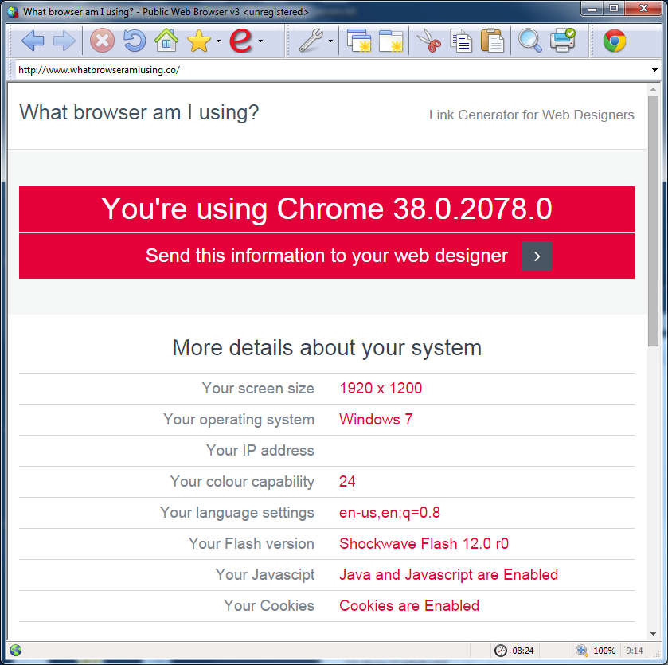Open a new window icon
Viewport: 668px width, 665px height.
(359, 41)
